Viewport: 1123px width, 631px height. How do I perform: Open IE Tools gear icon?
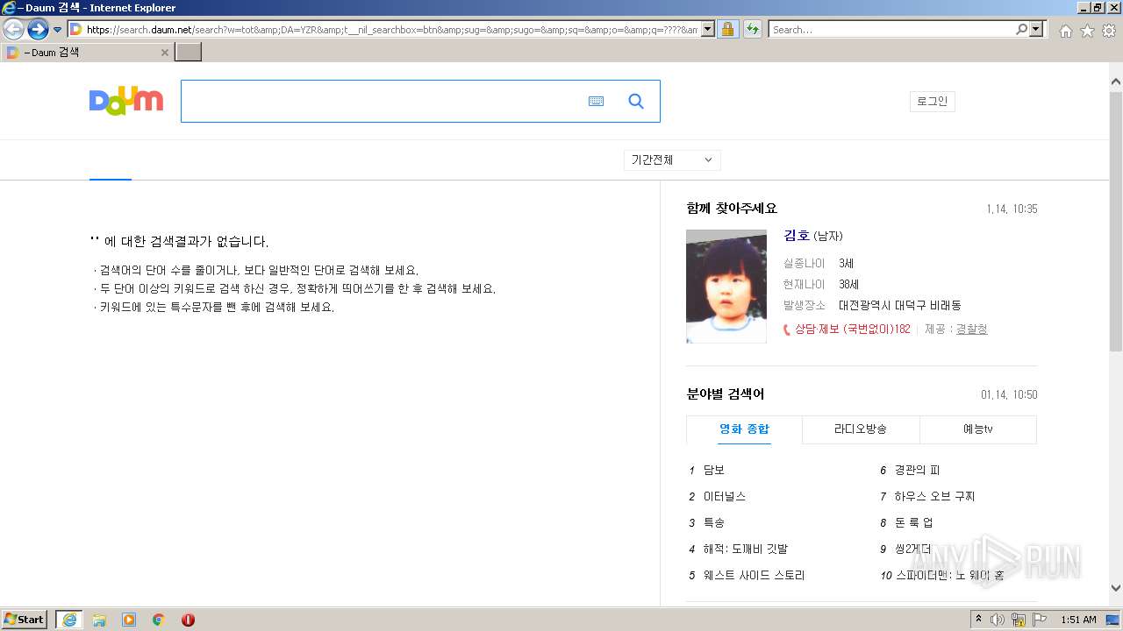1109,31
